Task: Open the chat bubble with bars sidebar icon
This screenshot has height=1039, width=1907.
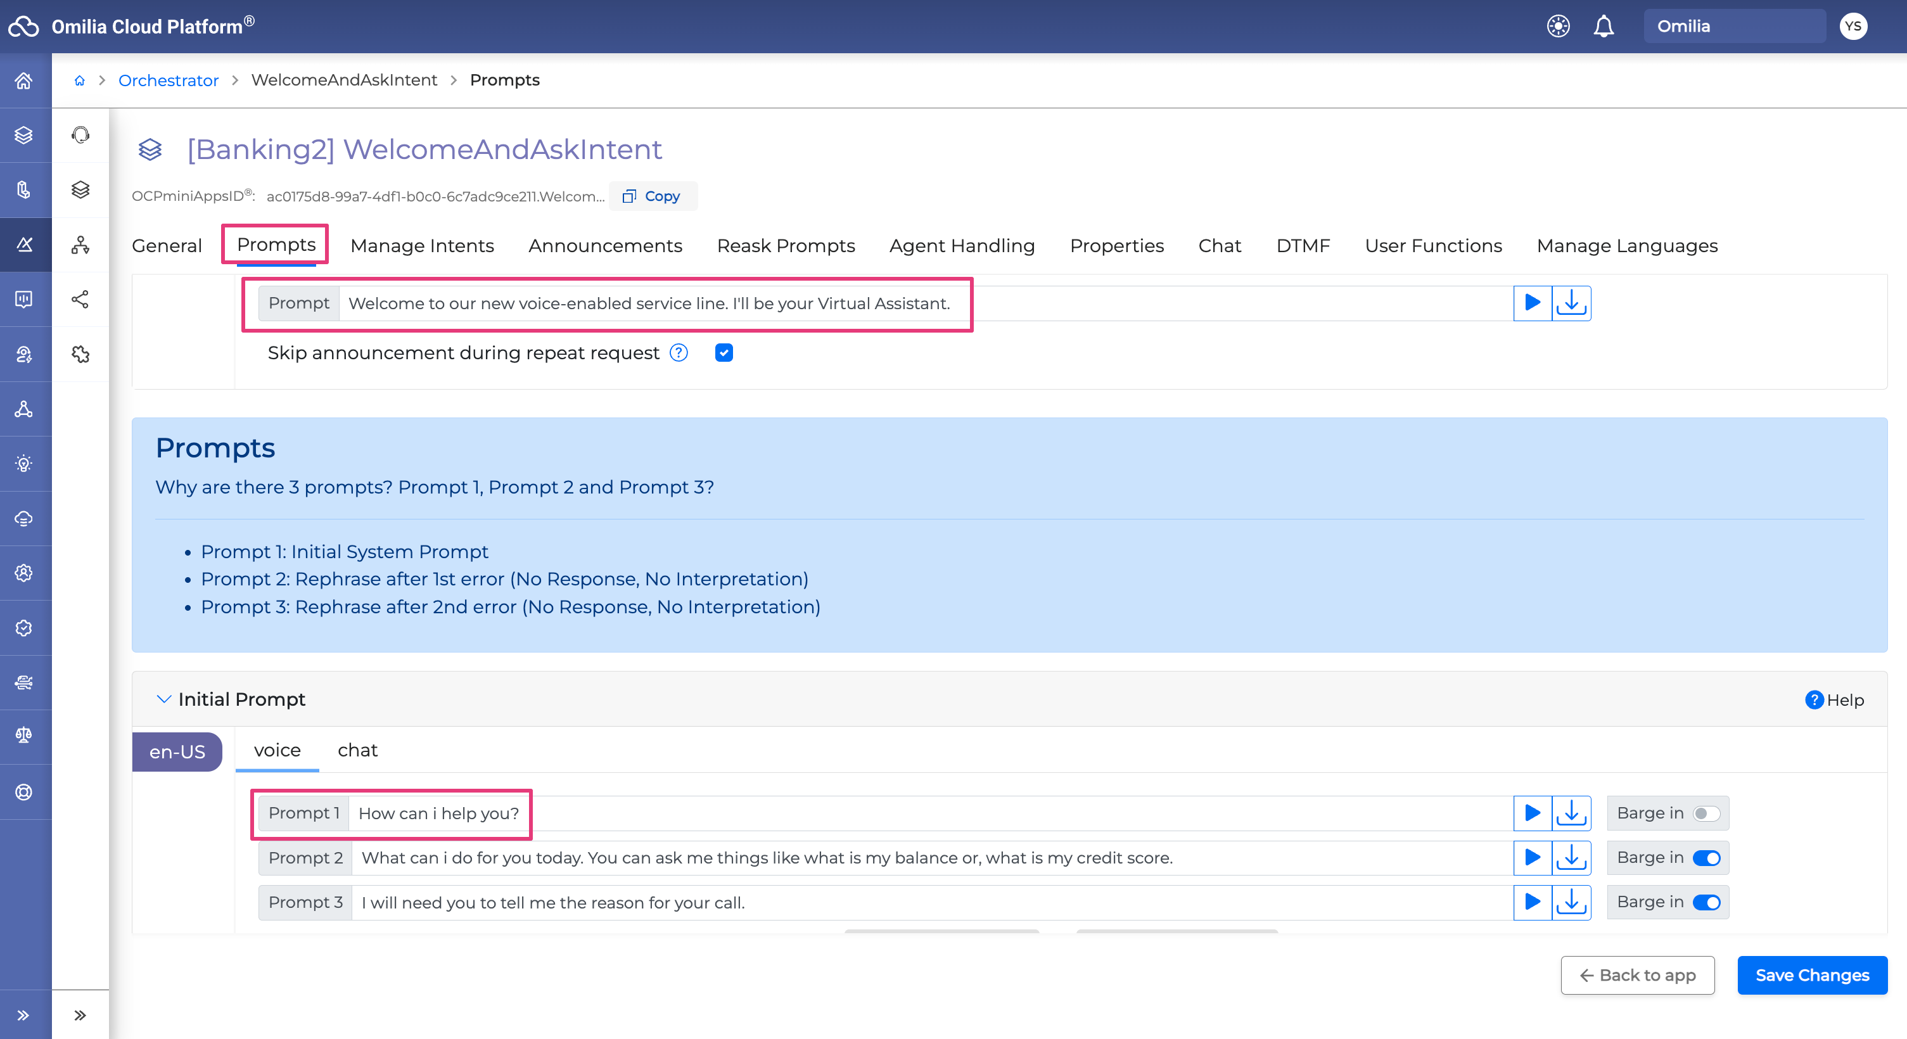Action: point(25,299)
